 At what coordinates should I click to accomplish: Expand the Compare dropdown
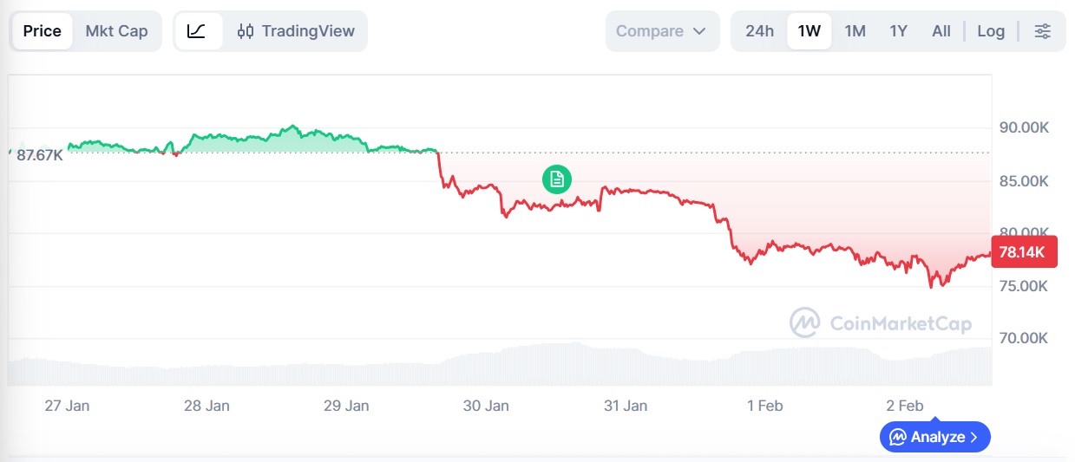[661, 31]
